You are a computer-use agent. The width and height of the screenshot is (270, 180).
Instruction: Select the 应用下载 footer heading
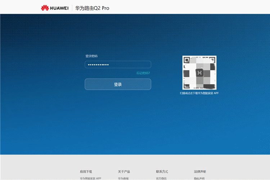tap(86, 172)
